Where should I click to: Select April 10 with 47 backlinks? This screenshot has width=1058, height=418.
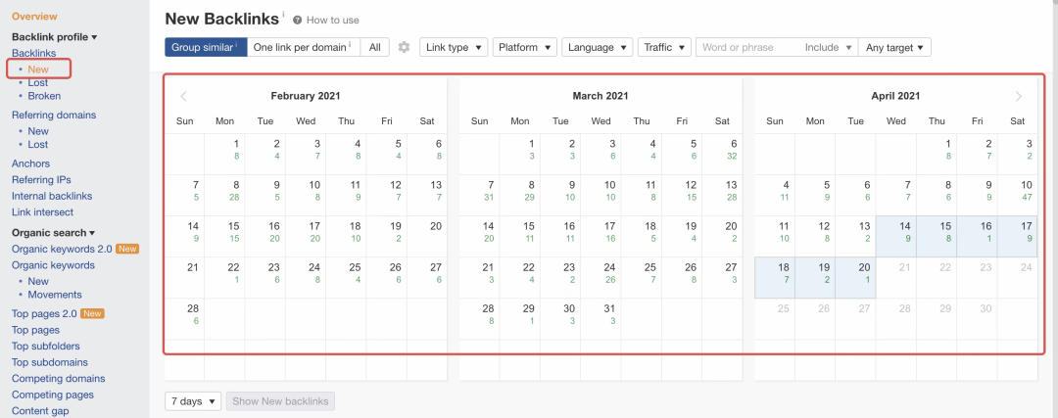pyautogui.click(x=1018, y=196)
